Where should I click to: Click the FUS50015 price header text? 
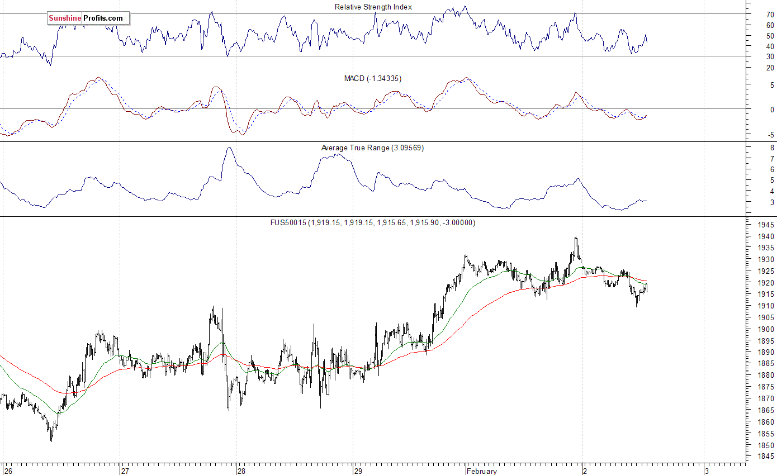[x=373, y=222]
